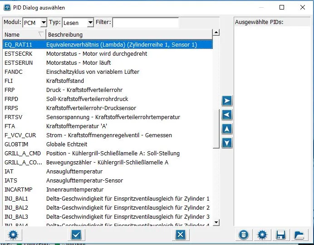Open the Modul dropdown showing PCM
Image resolution: width=314 pixels, height=245 pixels.
click(x=35, y=22)
